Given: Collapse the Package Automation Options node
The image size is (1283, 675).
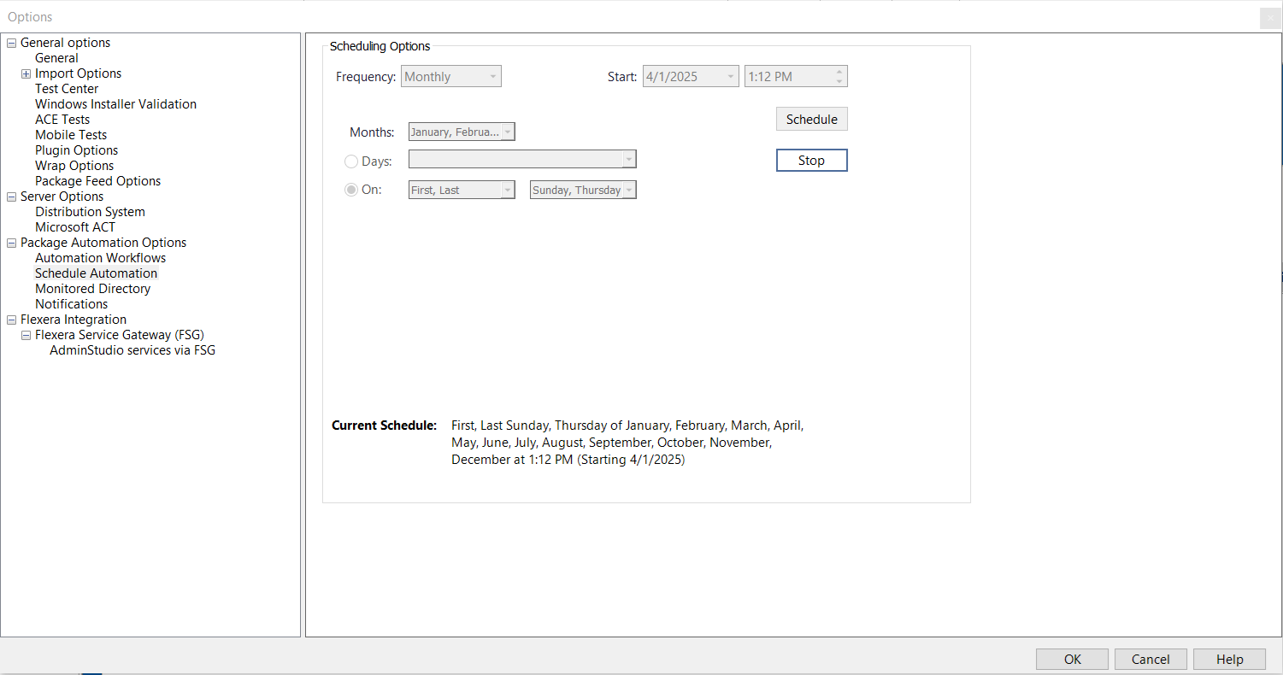Looking at the screenshot, I should (x=11, y=243).
